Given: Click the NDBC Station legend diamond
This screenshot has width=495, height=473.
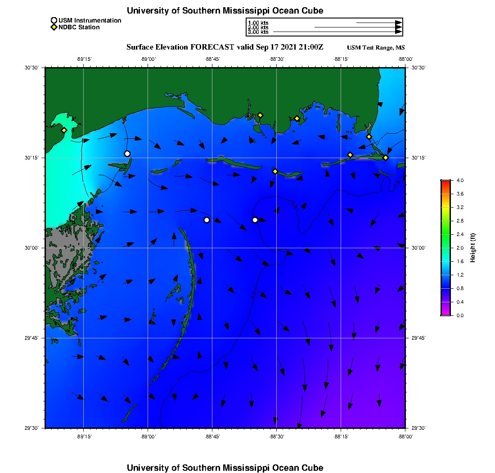Looking at the screenshot, I should click(x=54, y=27).
